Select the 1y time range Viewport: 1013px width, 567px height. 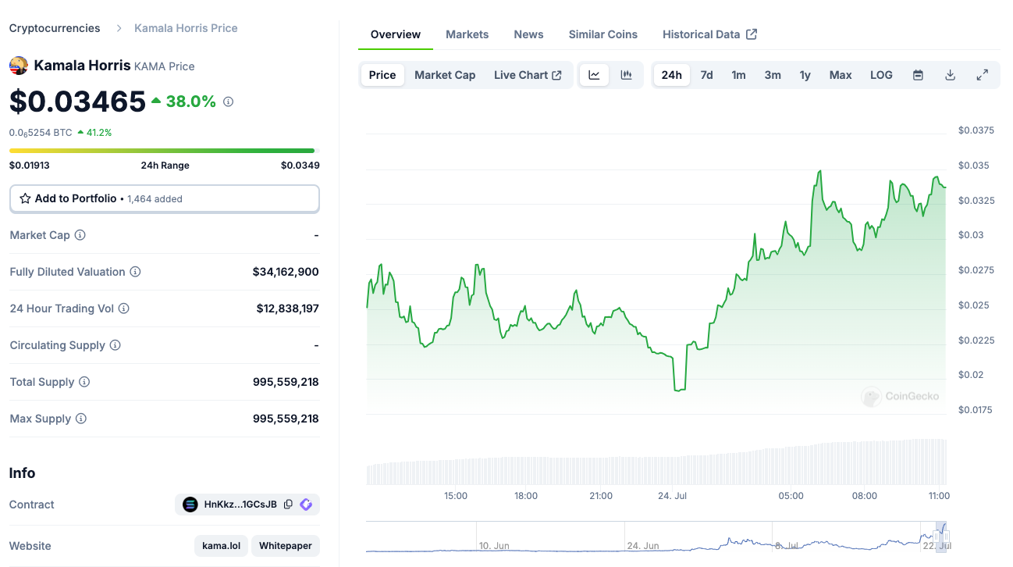(805, 75)
